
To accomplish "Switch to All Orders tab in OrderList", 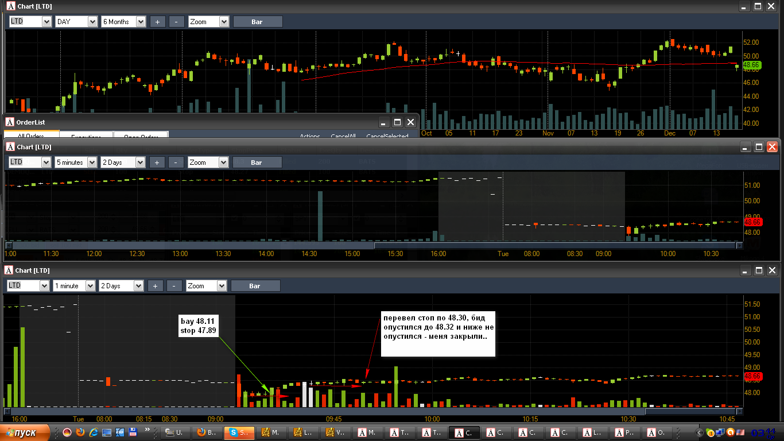I will pos(31,136).
